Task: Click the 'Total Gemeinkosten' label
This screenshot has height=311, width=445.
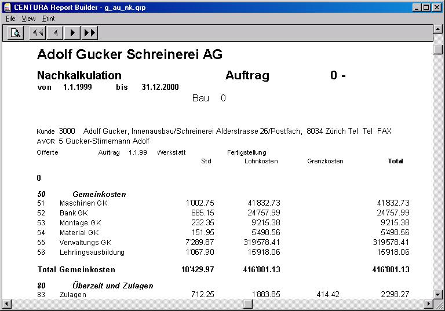Action: 76,269
